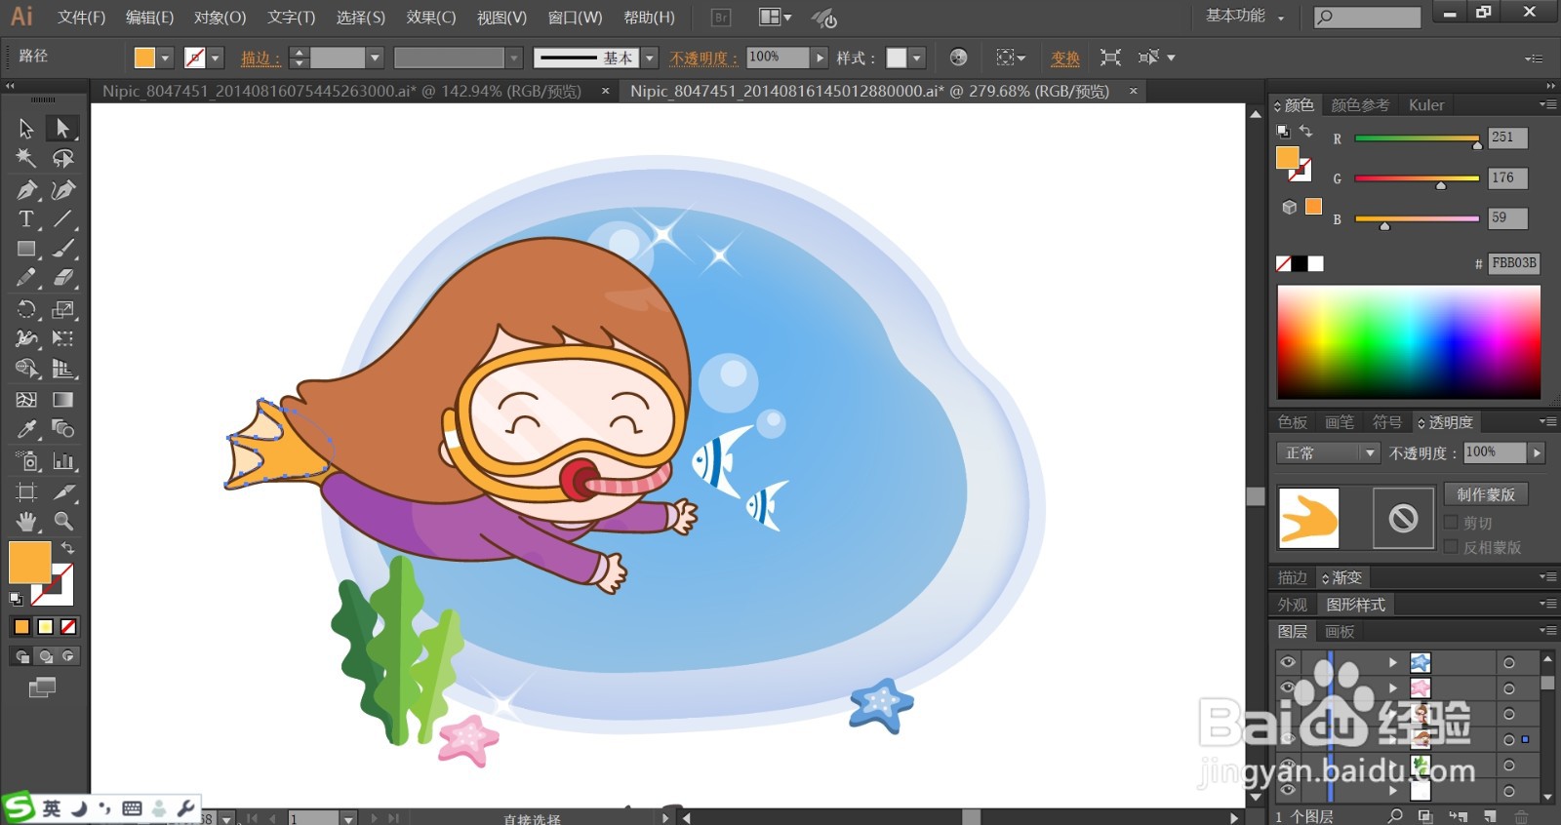Switch to the 颜色参考 panel tab
Screen dimensions: 1561x825
click(x=1360, y=104)
